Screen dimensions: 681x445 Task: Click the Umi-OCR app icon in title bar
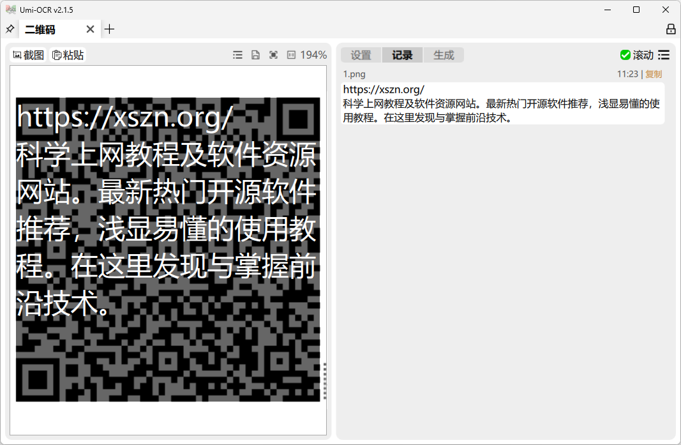coord(10,10)
